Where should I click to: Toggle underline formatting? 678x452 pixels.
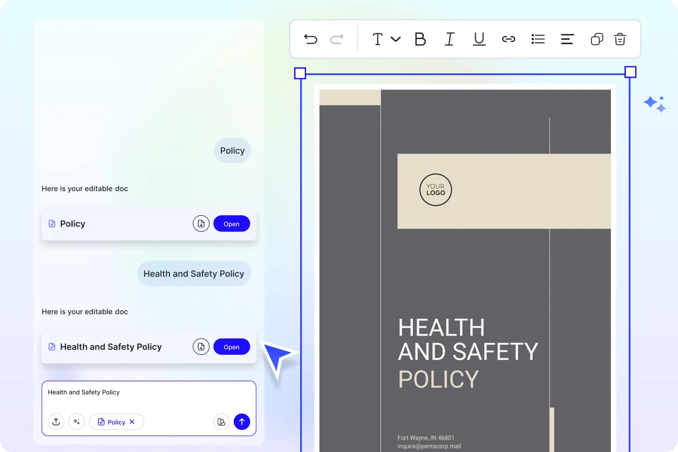tap(479, 39)
